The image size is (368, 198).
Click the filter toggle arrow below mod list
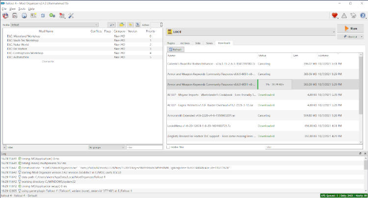click(x=4, y=147)
